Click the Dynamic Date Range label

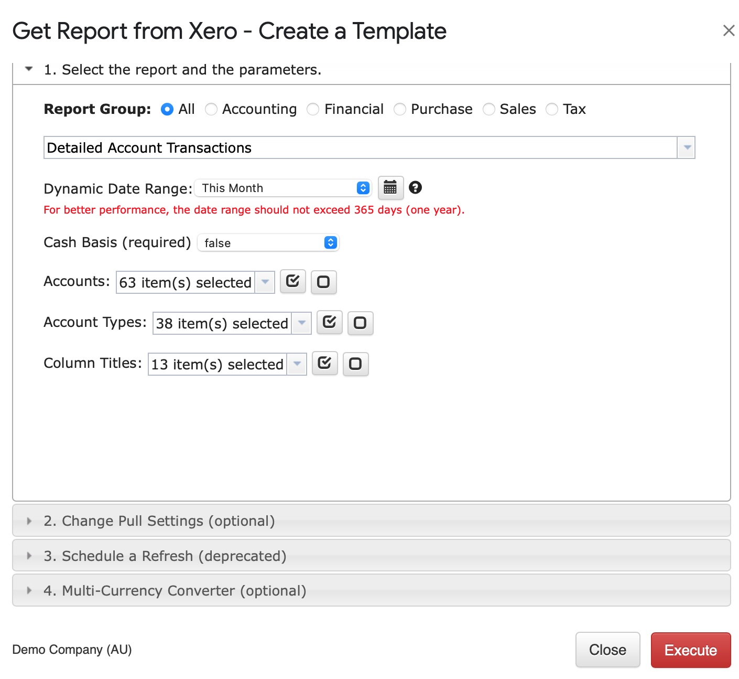118,188
